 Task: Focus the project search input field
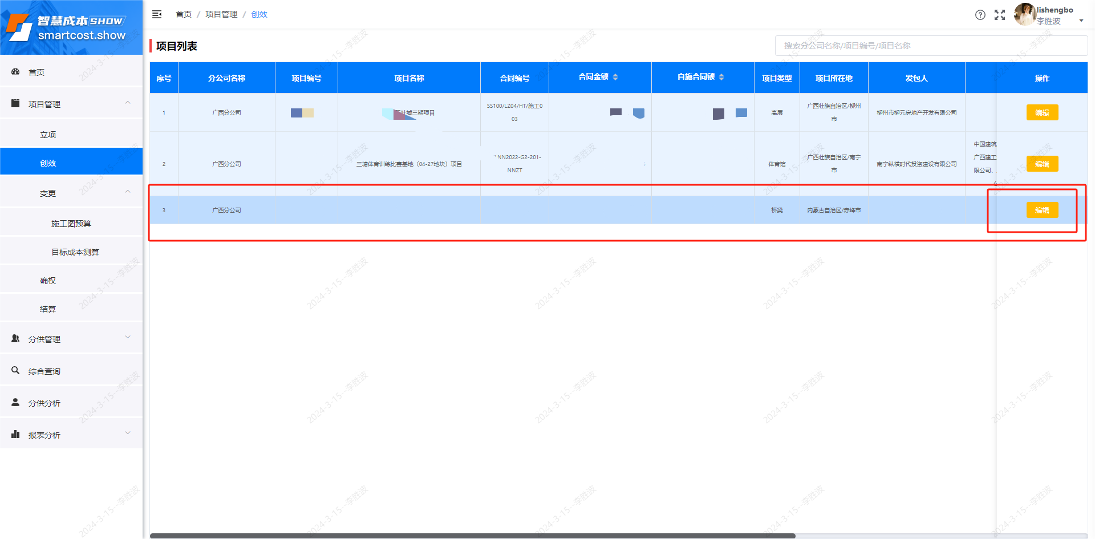931,46
